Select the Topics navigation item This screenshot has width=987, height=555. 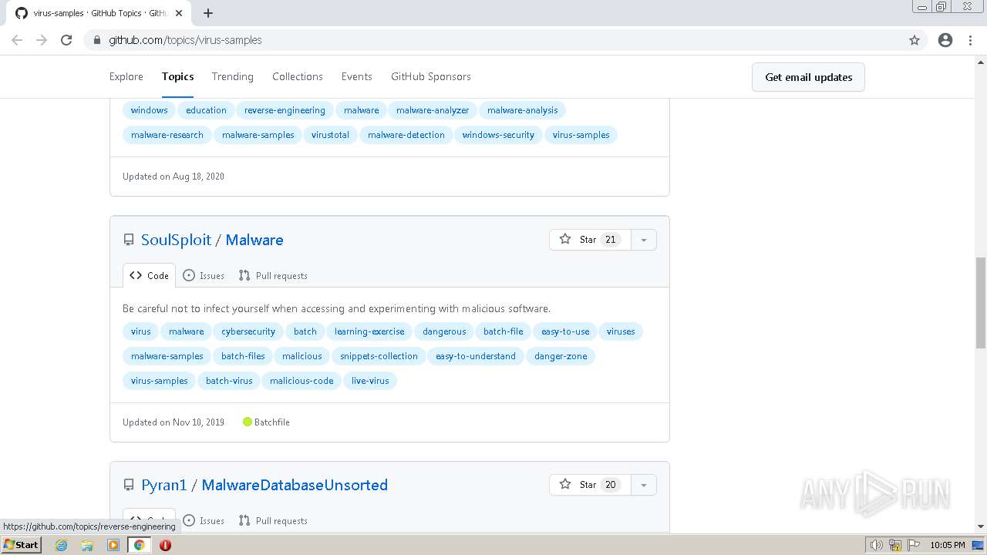click(x=177, y=76)
